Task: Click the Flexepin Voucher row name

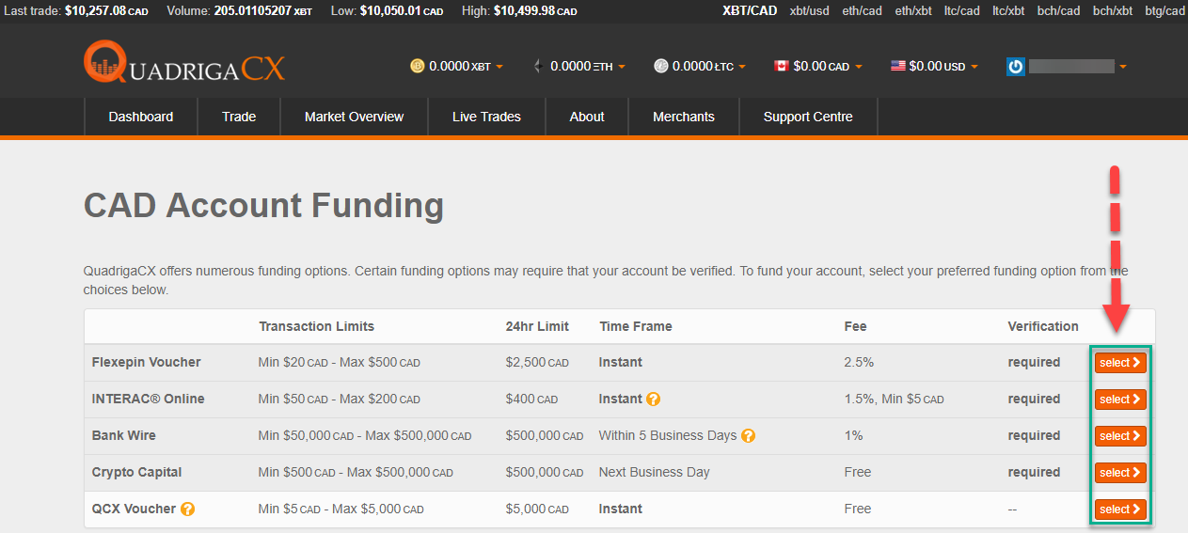Action: [x=147, y=362]
